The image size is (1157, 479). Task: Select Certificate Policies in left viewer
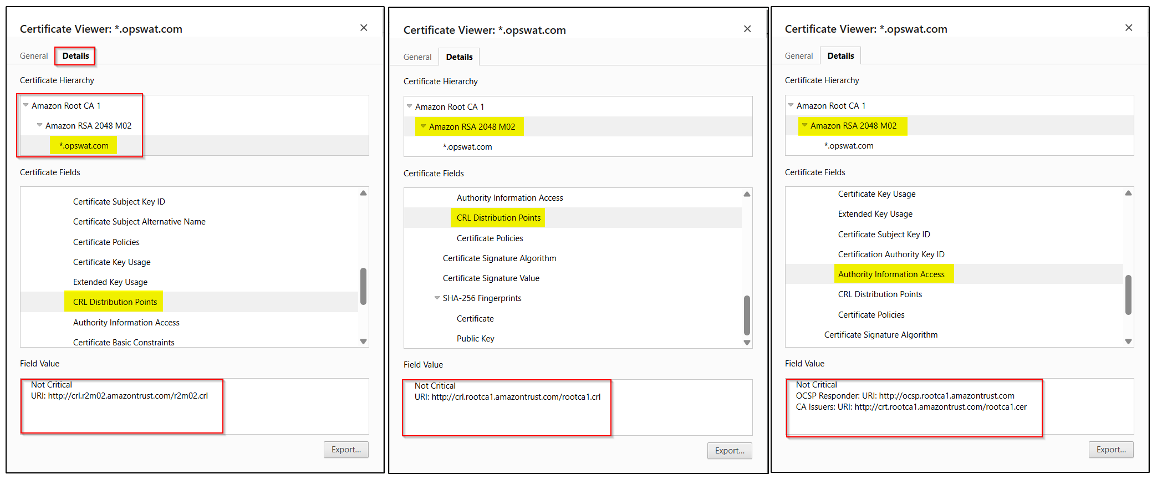(106, 242)
